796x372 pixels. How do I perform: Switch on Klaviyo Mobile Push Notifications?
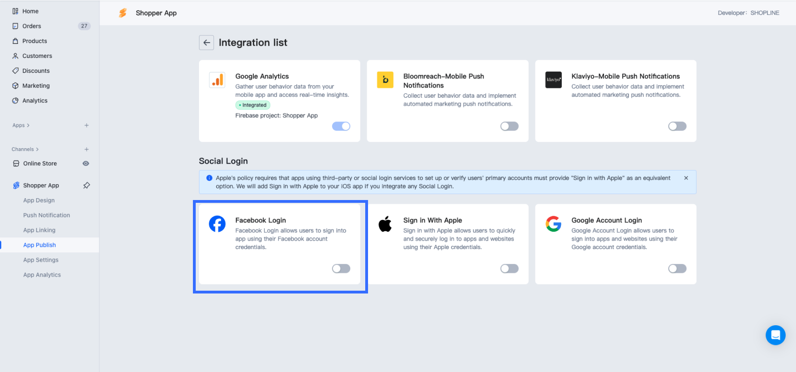[677, 126]
